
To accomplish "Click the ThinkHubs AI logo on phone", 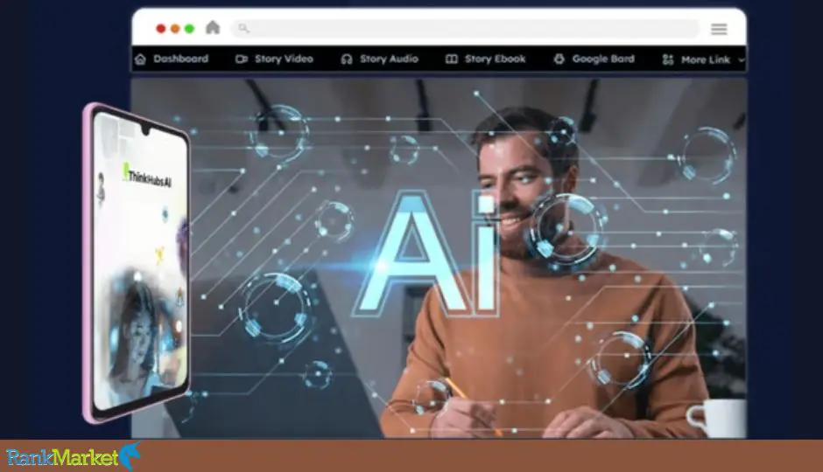I will 146,176.
